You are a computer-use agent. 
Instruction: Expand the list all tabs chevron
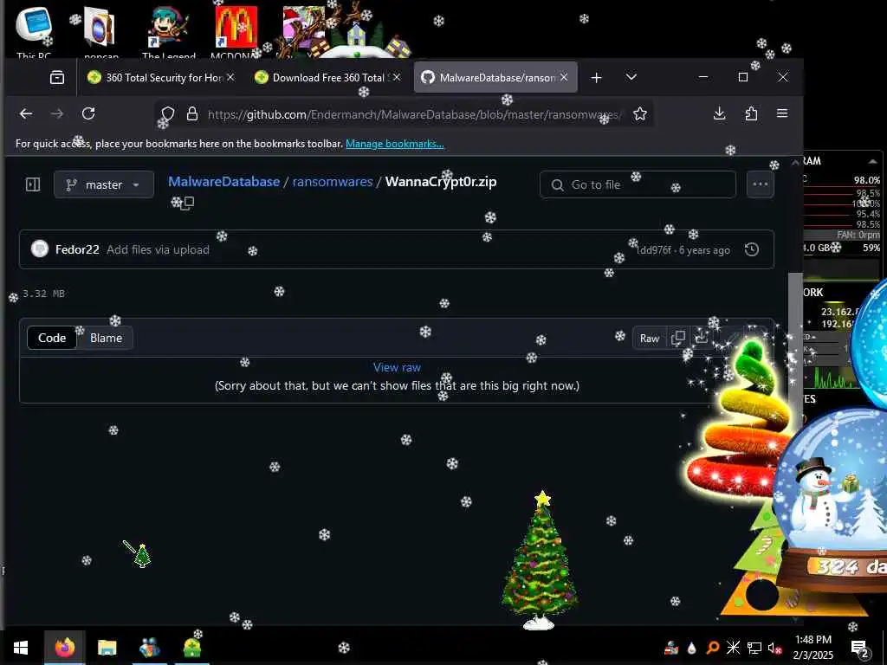coord(631,77)
